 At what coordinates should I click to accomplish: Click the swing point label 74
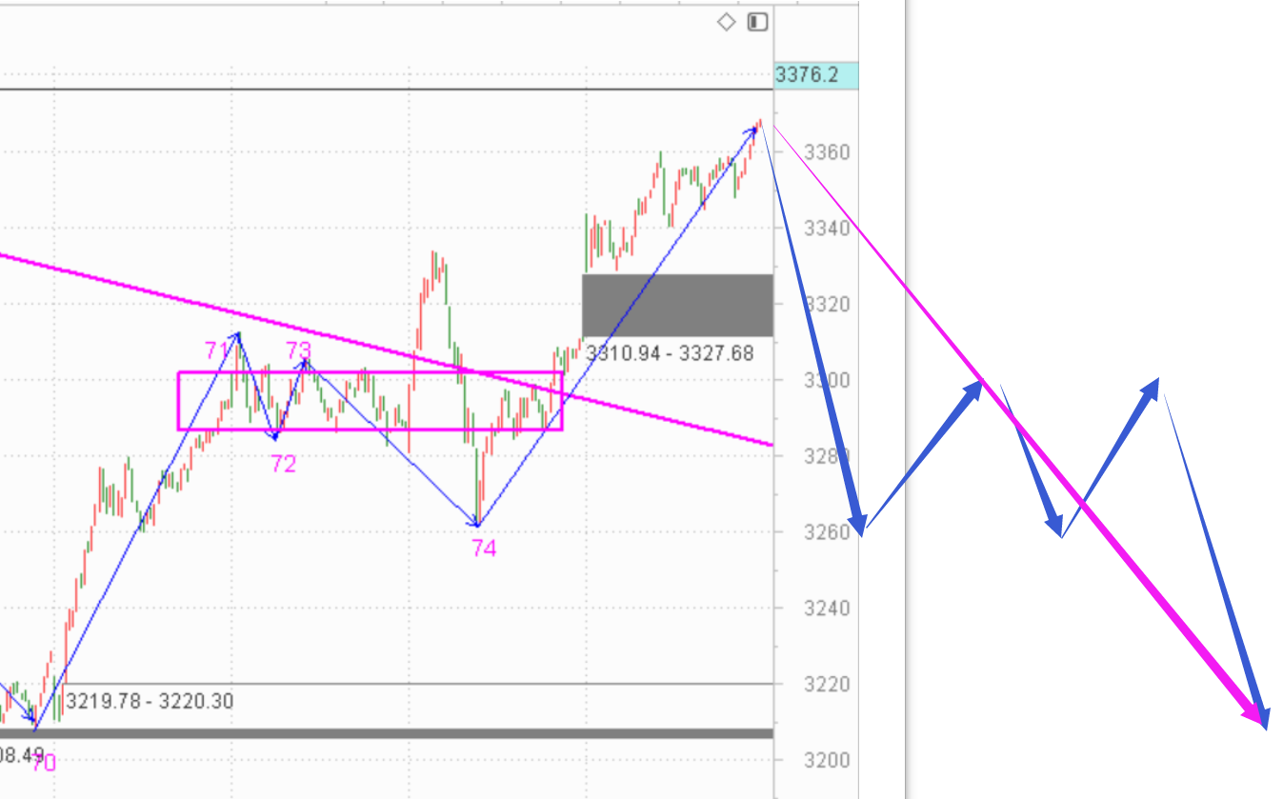tap(483, 548)
